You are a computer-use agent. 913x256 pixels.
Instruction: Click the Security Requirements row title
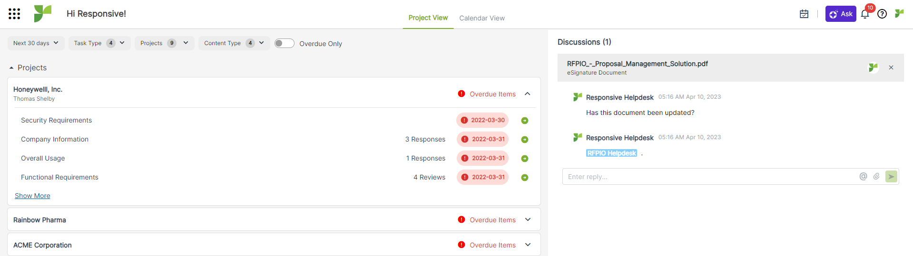[57, 120]
